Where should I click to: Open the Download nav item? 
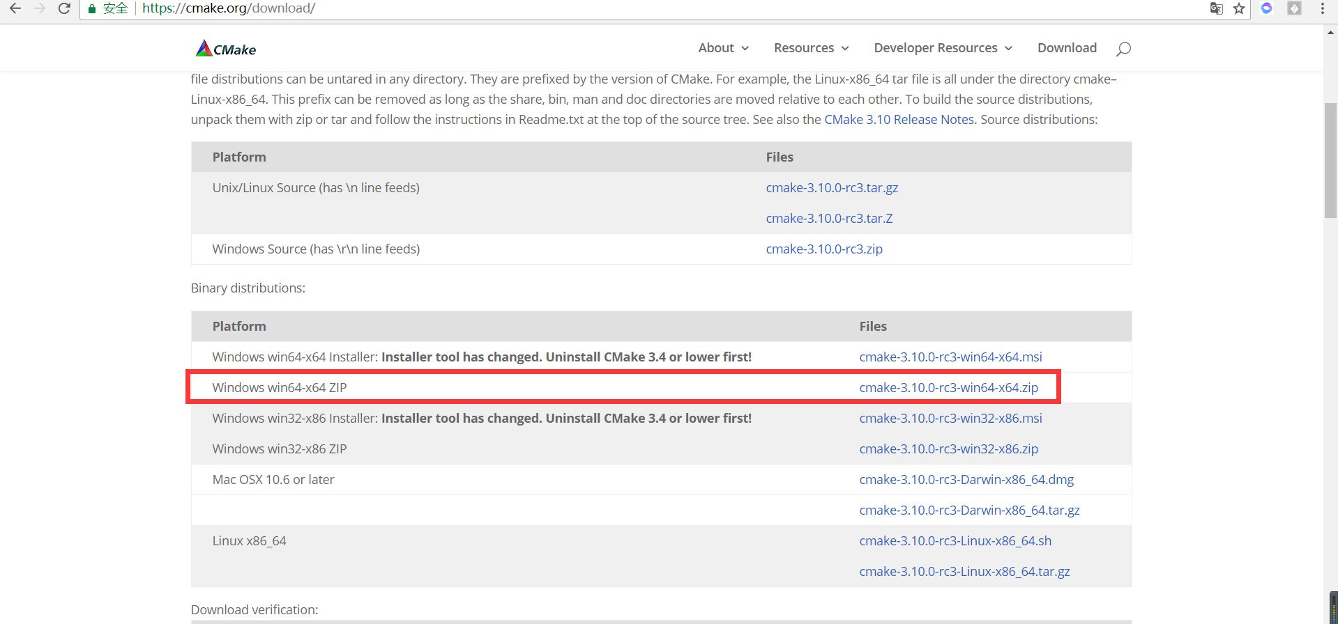click(1067, 48)
